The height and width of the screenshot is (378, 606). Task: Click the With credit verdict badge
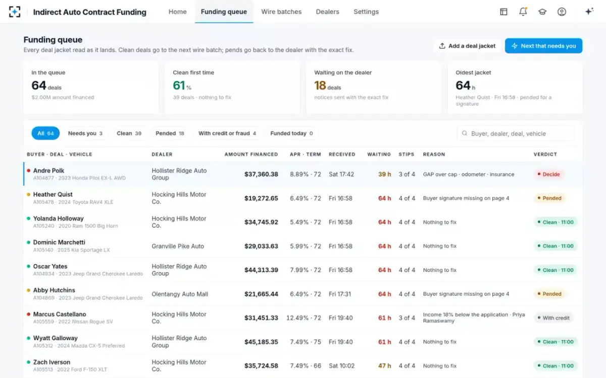553,318
